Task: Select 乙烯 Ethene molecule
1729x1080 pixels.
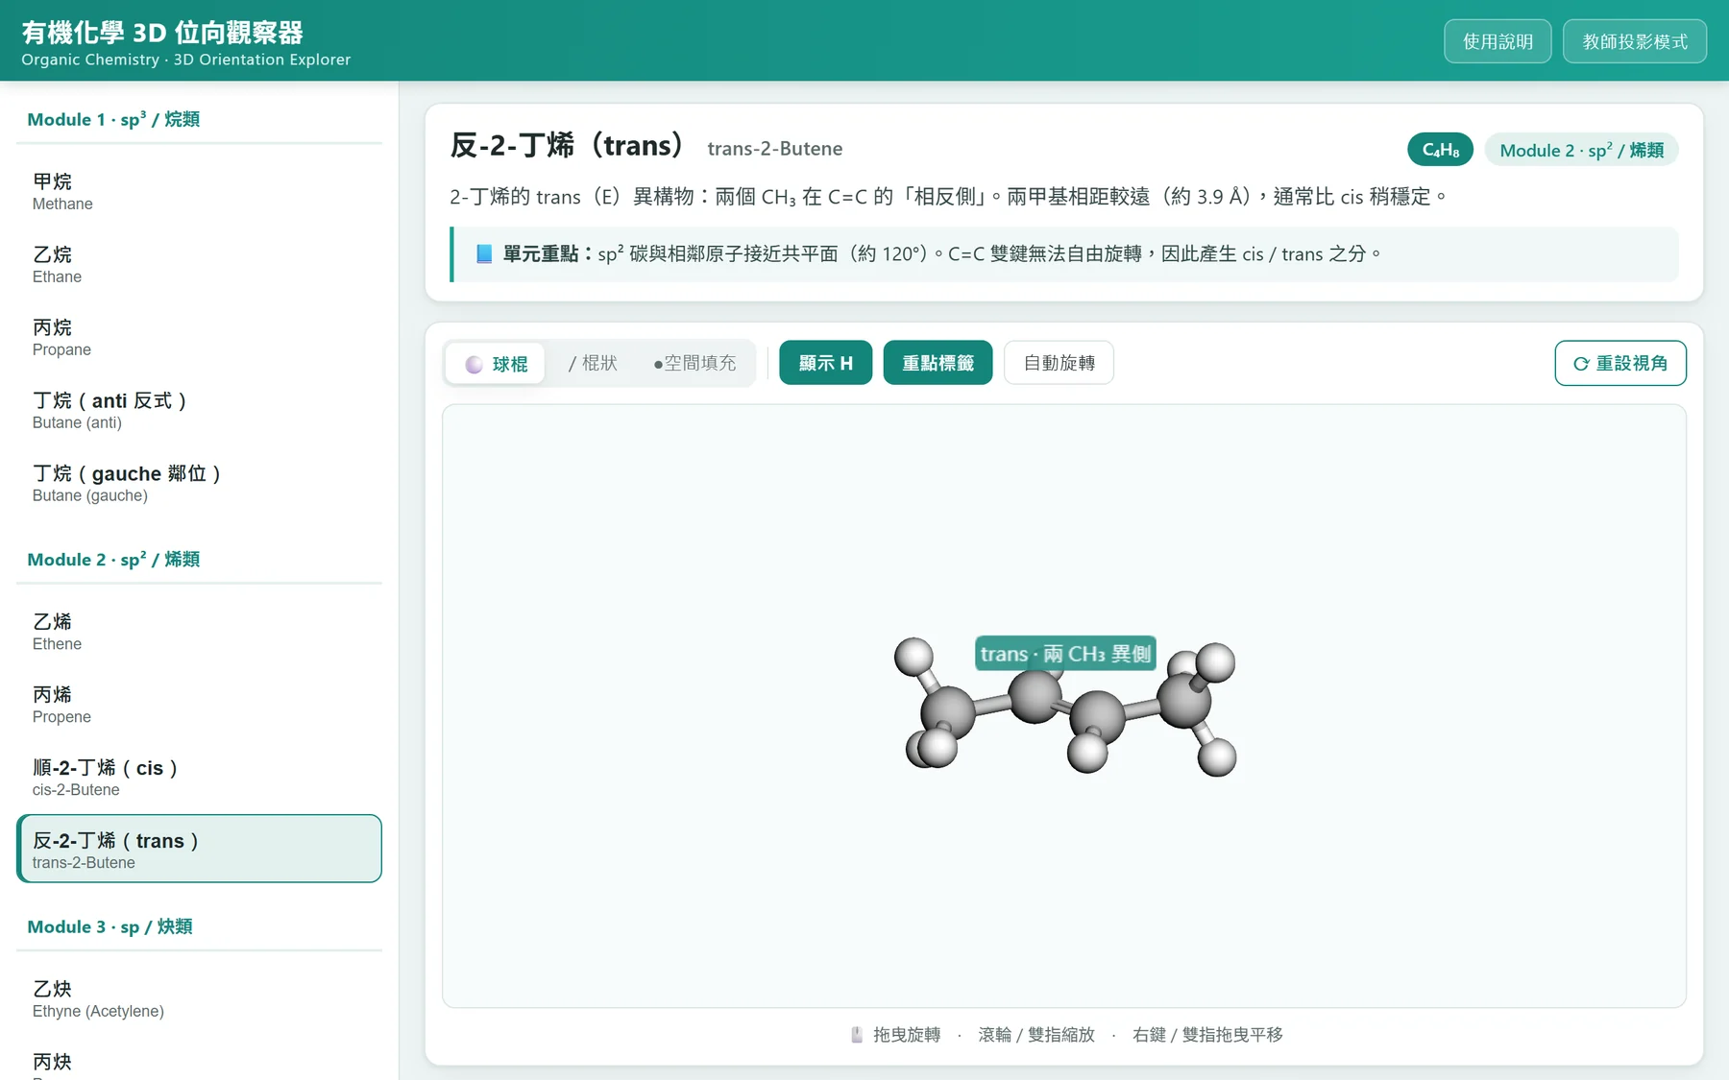Action: (199, 631)
